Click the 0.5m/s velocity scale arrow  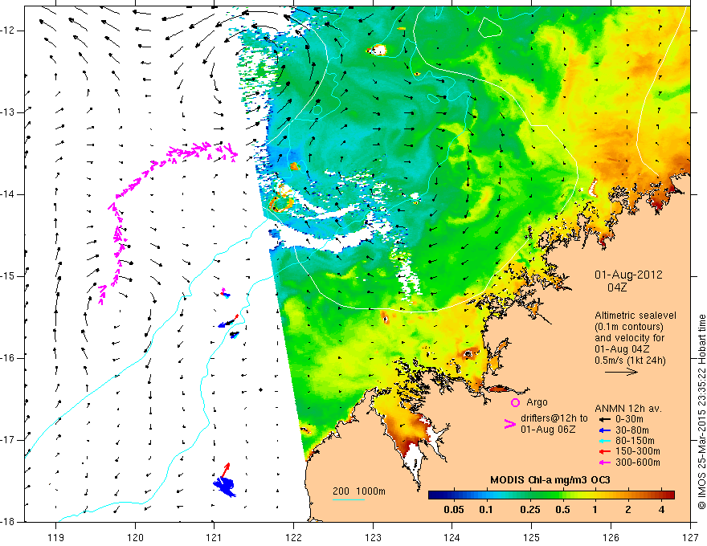point(621,372)
